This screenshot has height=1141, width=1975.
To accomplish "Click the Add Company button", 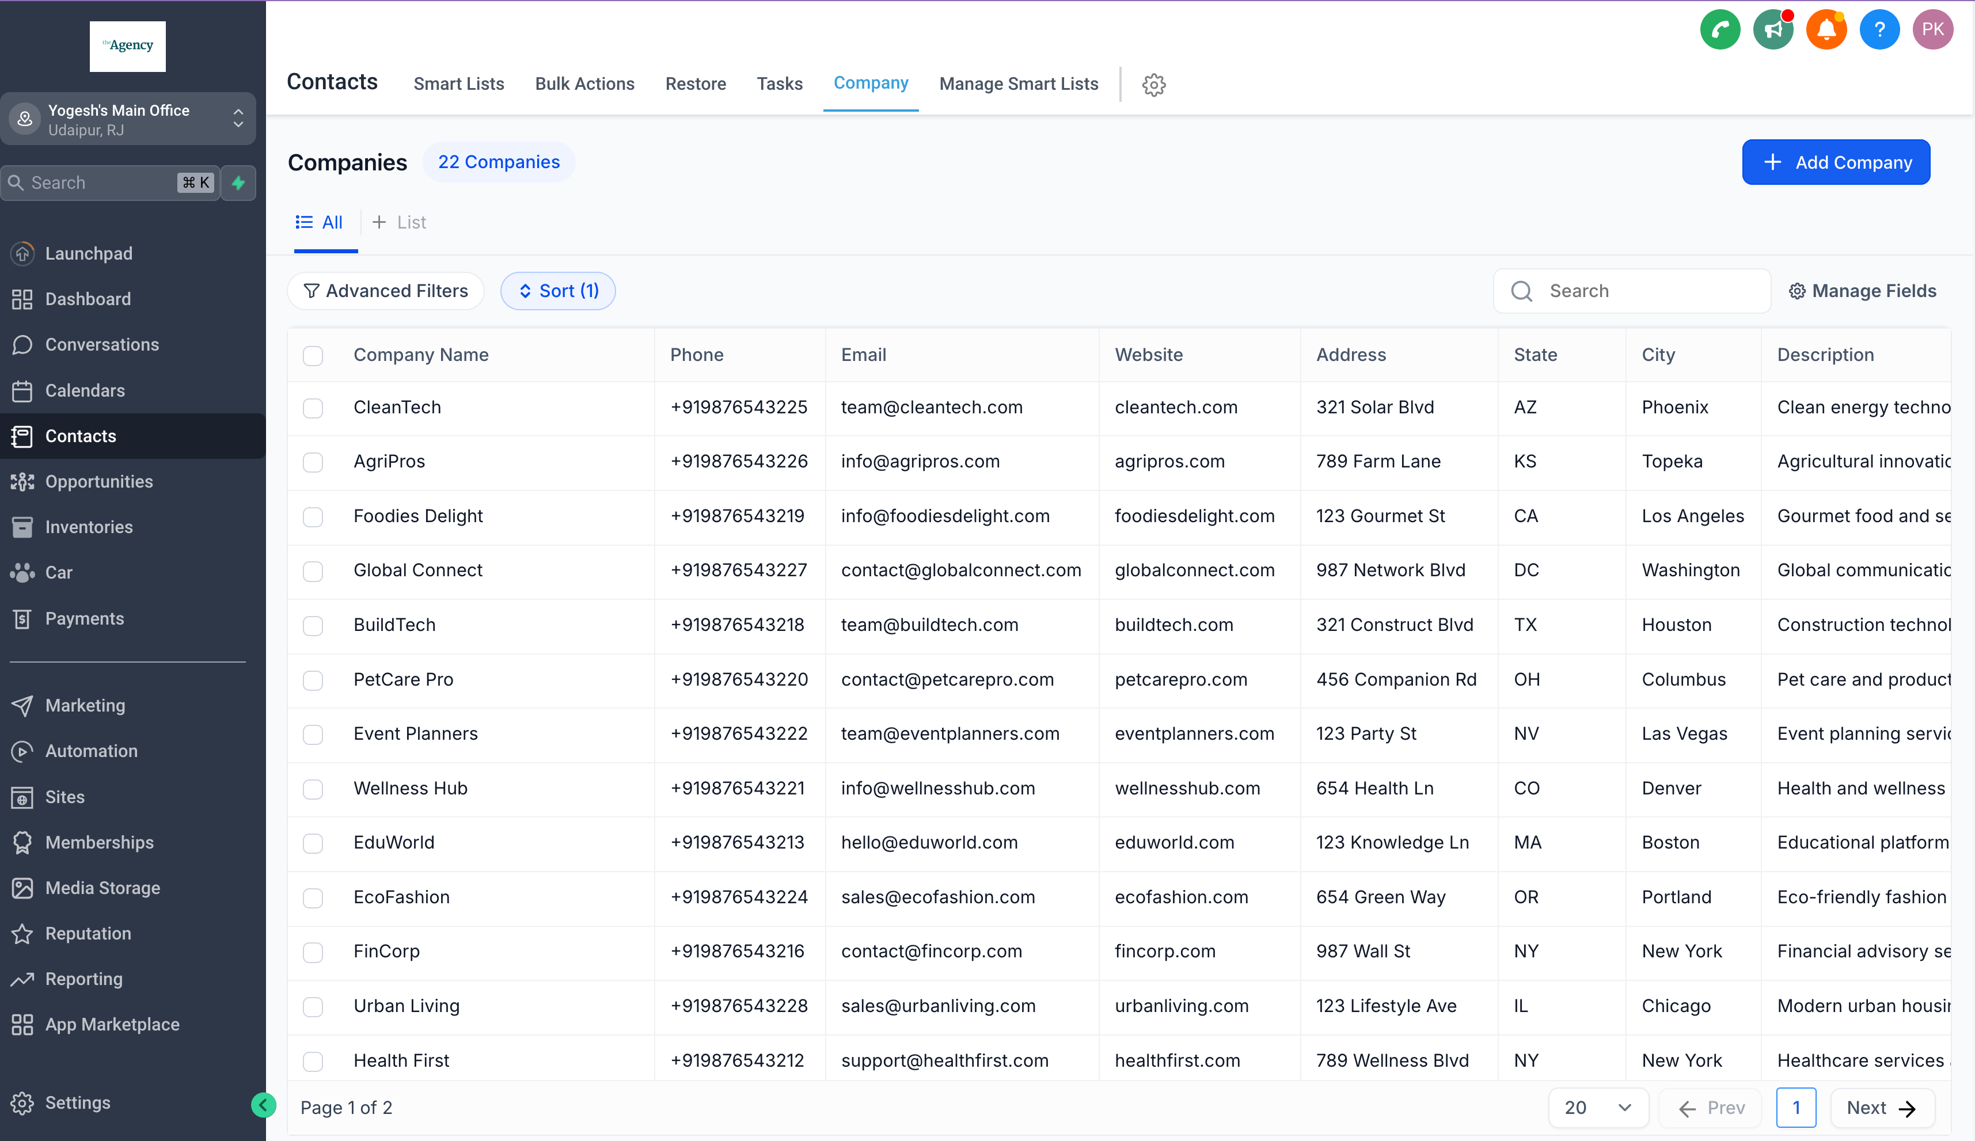I will click(1836, 162).
